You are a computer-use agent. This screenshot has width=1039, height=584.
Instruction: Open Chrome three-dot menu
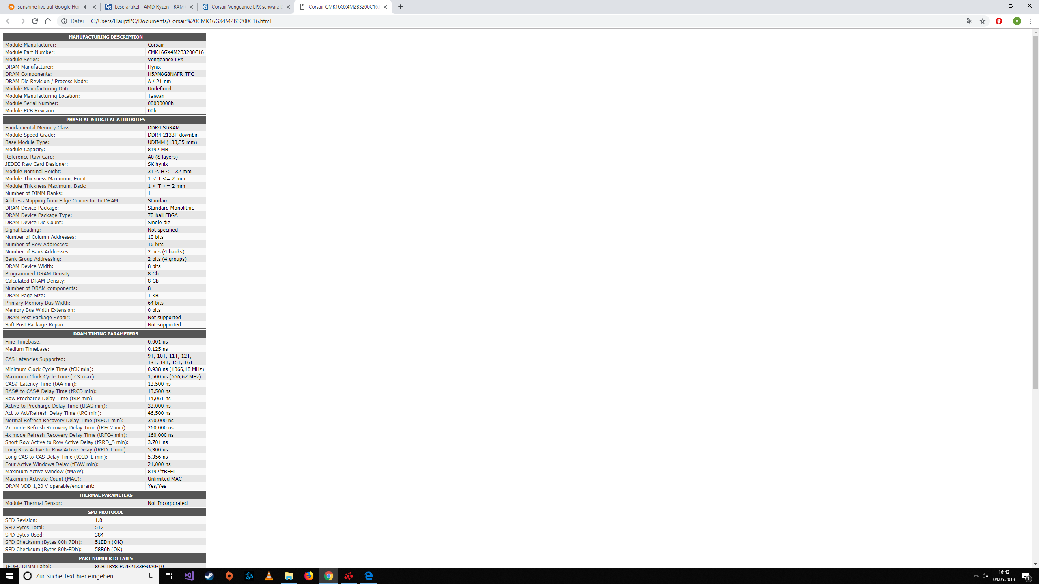[1030, 21]
